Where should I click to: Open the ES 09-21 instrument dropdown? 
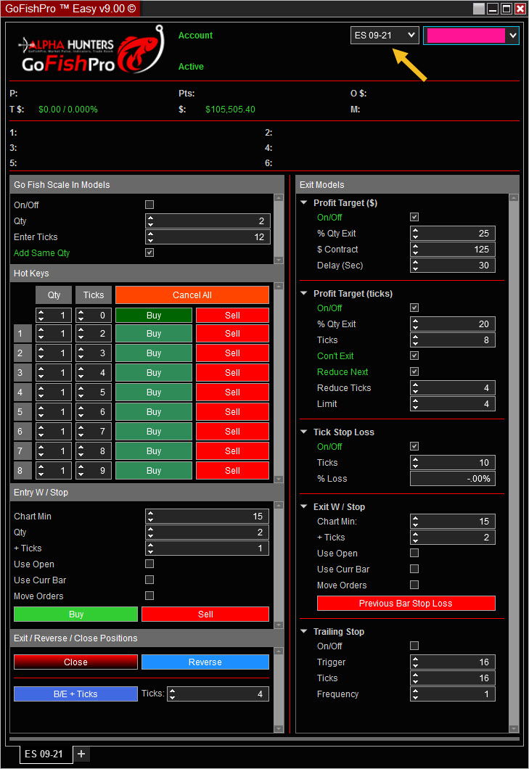pyautogui.click(x=385, y=36)
